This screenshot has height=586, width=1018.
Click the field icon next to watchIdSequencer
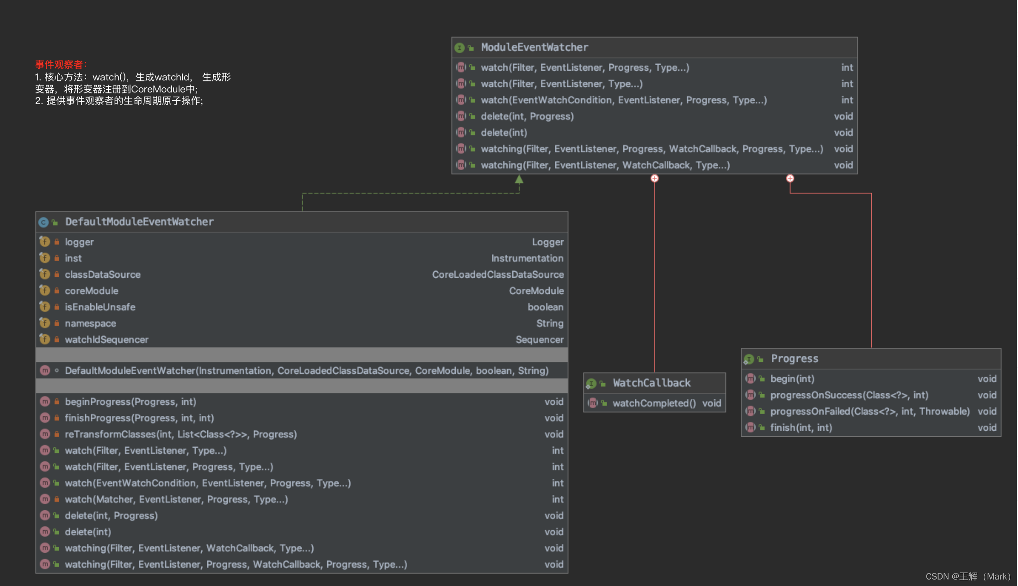pyautogui.click(x=44, y=339)
